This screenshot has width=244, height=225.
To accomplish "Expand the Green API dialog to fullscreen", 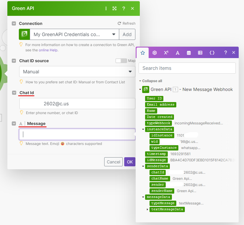I will click(x=114, y=9).
